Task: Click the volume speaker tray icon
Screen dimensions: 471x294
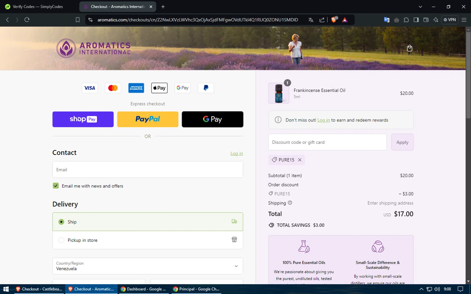Action: [437, 289]
